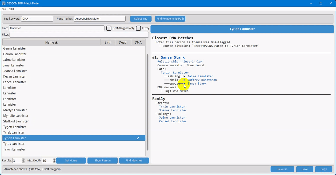Image resolution: width=336 pixels, height=175 pixels.
Task: Click the Copy button
Action: 324,169
